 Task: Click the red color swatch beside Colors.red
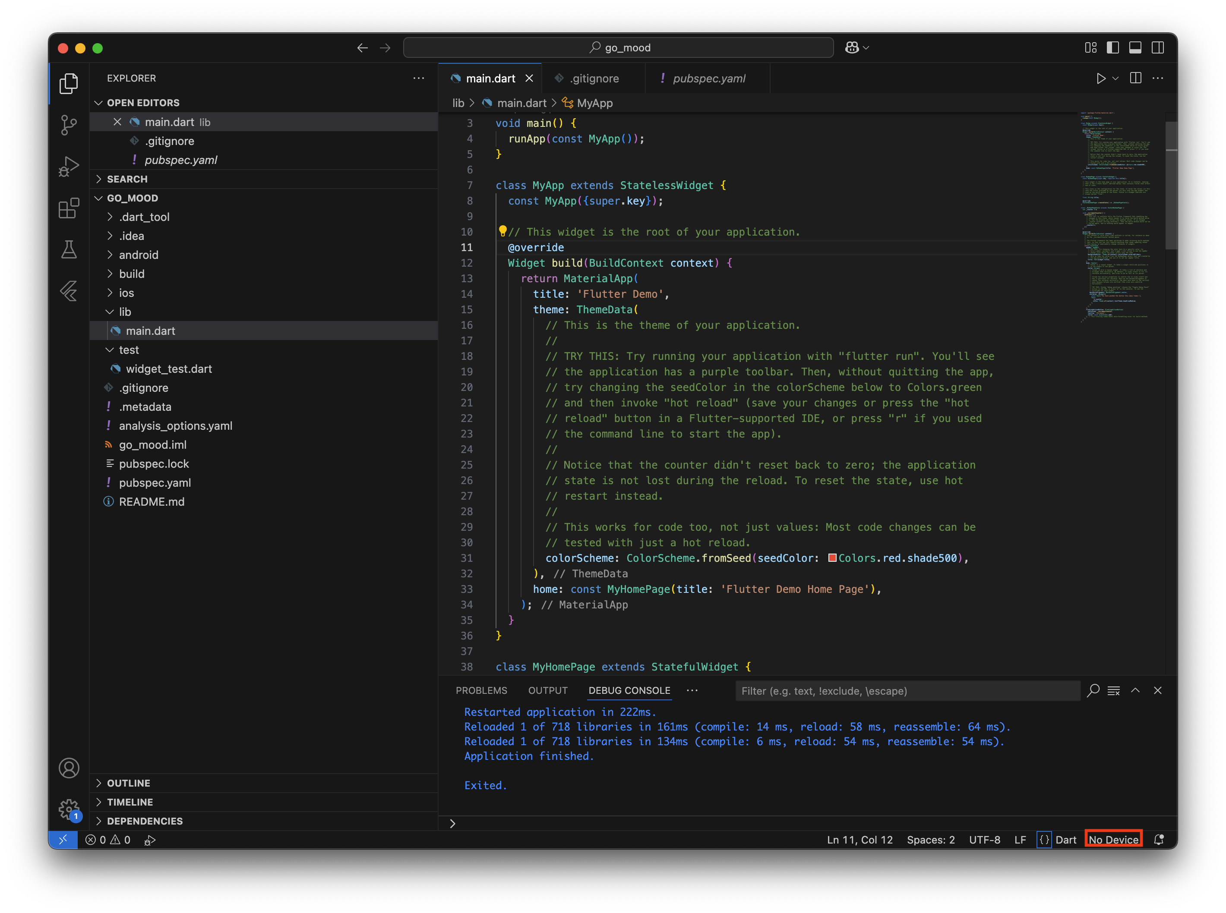pyautogui.click(x=832, y=557)
